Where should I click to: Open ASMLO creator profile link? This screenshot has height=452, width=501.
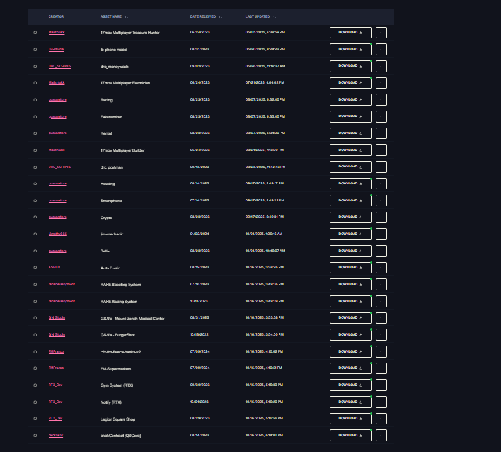pos(54,267)
